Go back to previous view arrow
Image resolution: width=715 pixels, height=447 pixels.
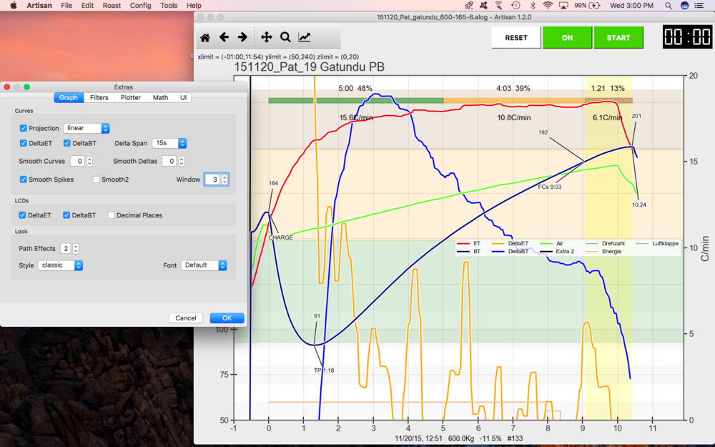pyautogui.click(x=224, y=37)
